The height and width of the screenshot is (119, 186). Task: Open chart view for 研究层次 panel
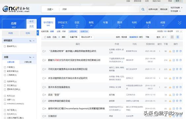(x=30, y=41)
